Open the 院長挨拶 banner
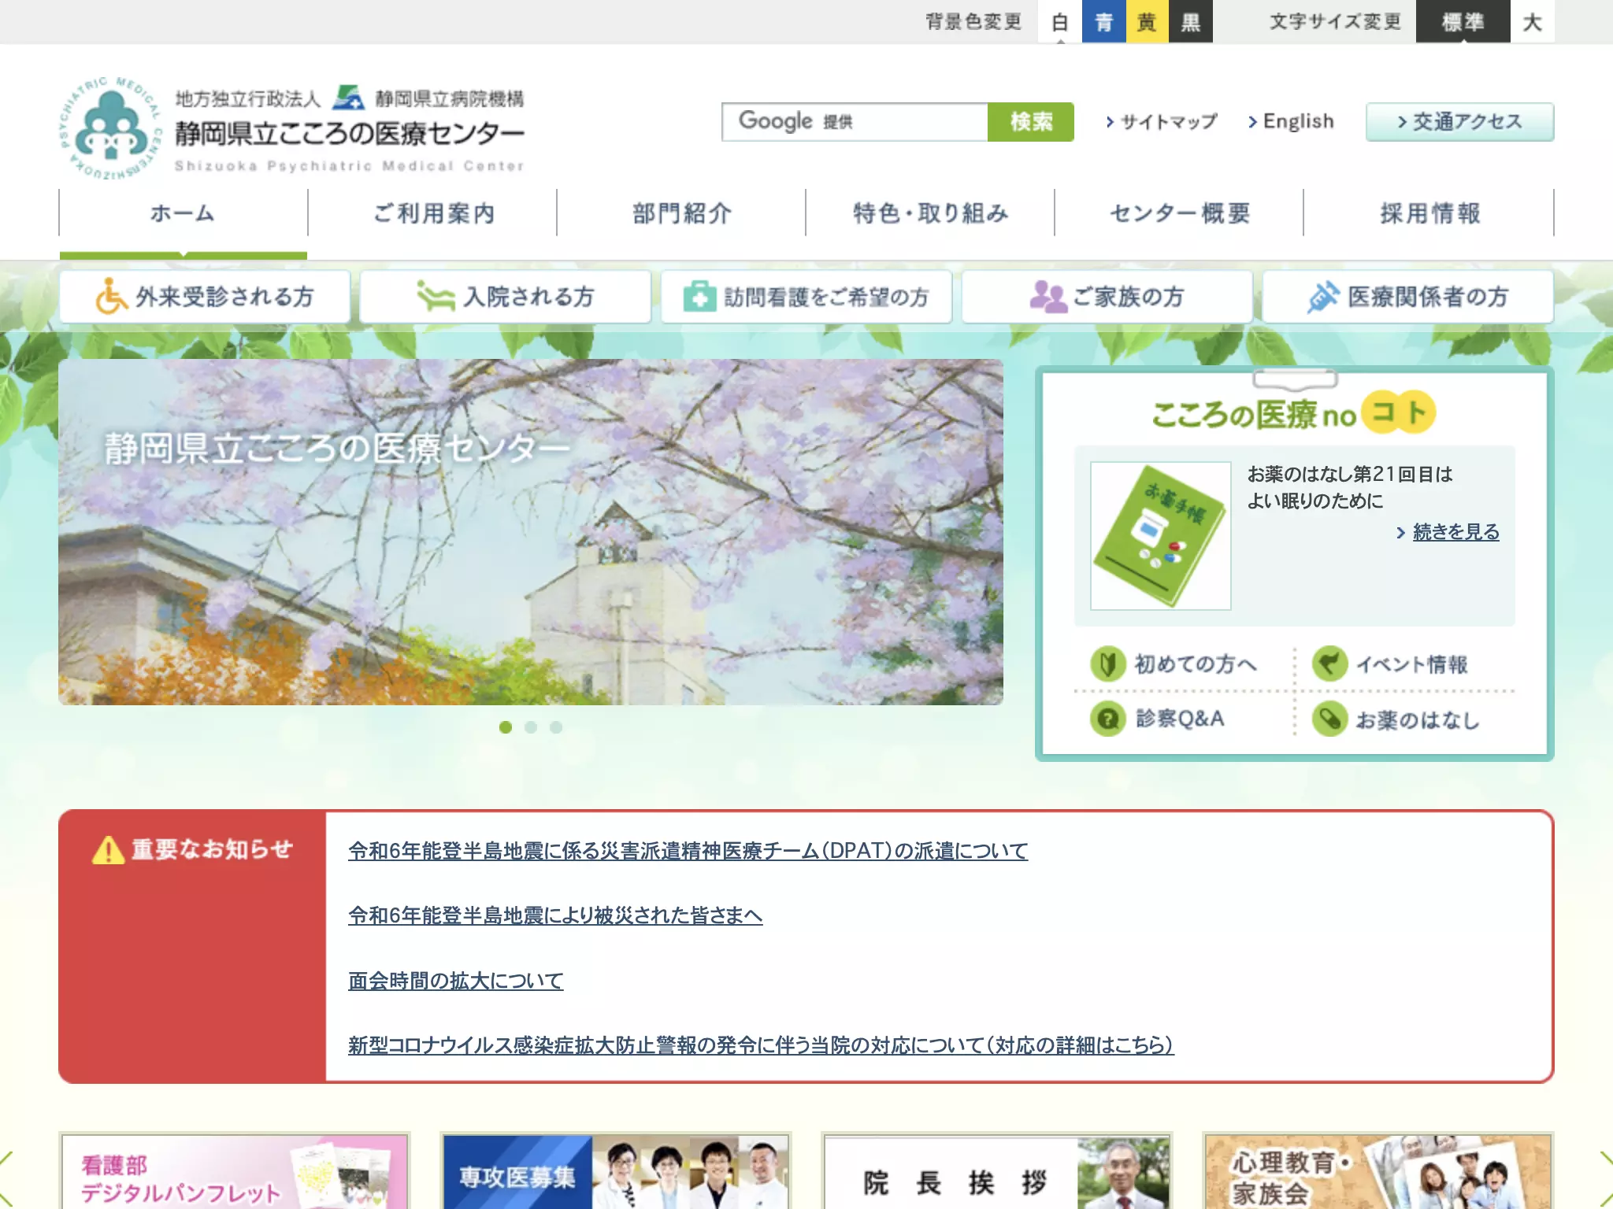Image resolution: width=1613 pixels, height=1209 pixels. (x=997, y=1172)
